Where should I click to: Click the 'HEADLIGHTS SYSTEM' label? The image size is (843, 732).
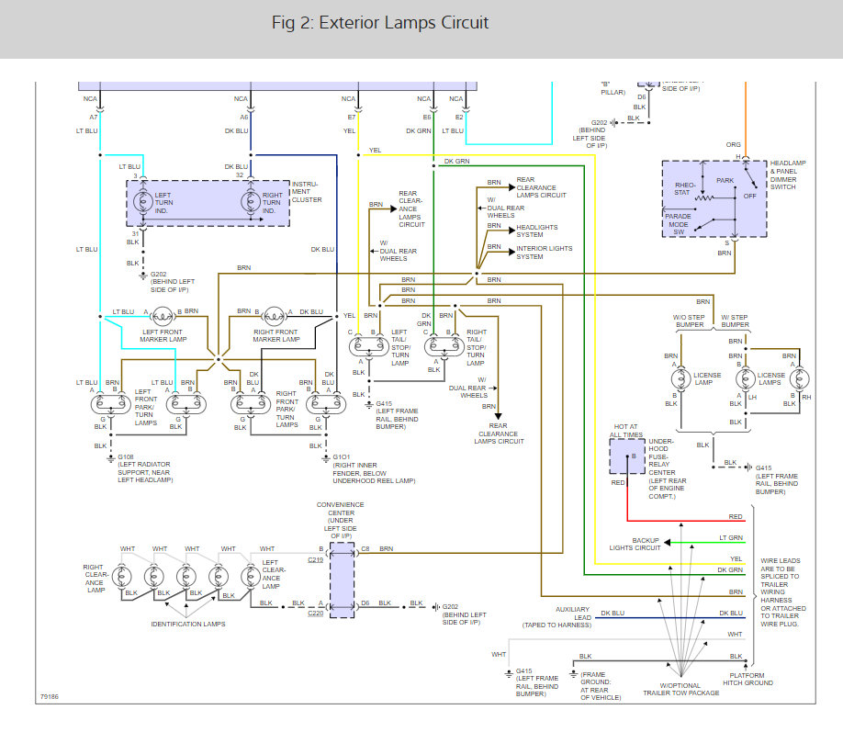pyautogui.click(x=536, y=231)
